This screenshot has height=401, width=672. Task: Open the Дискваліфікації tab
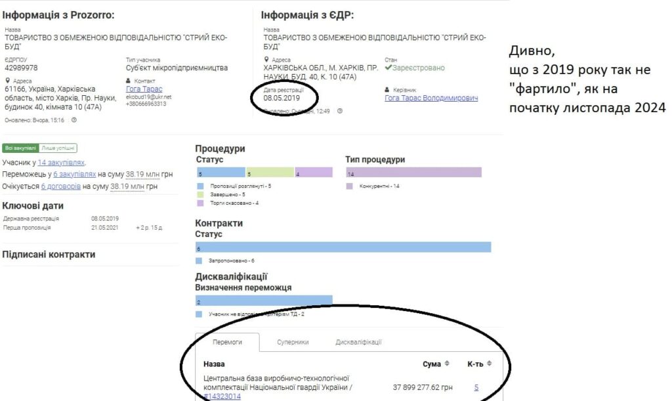point(358,342)
